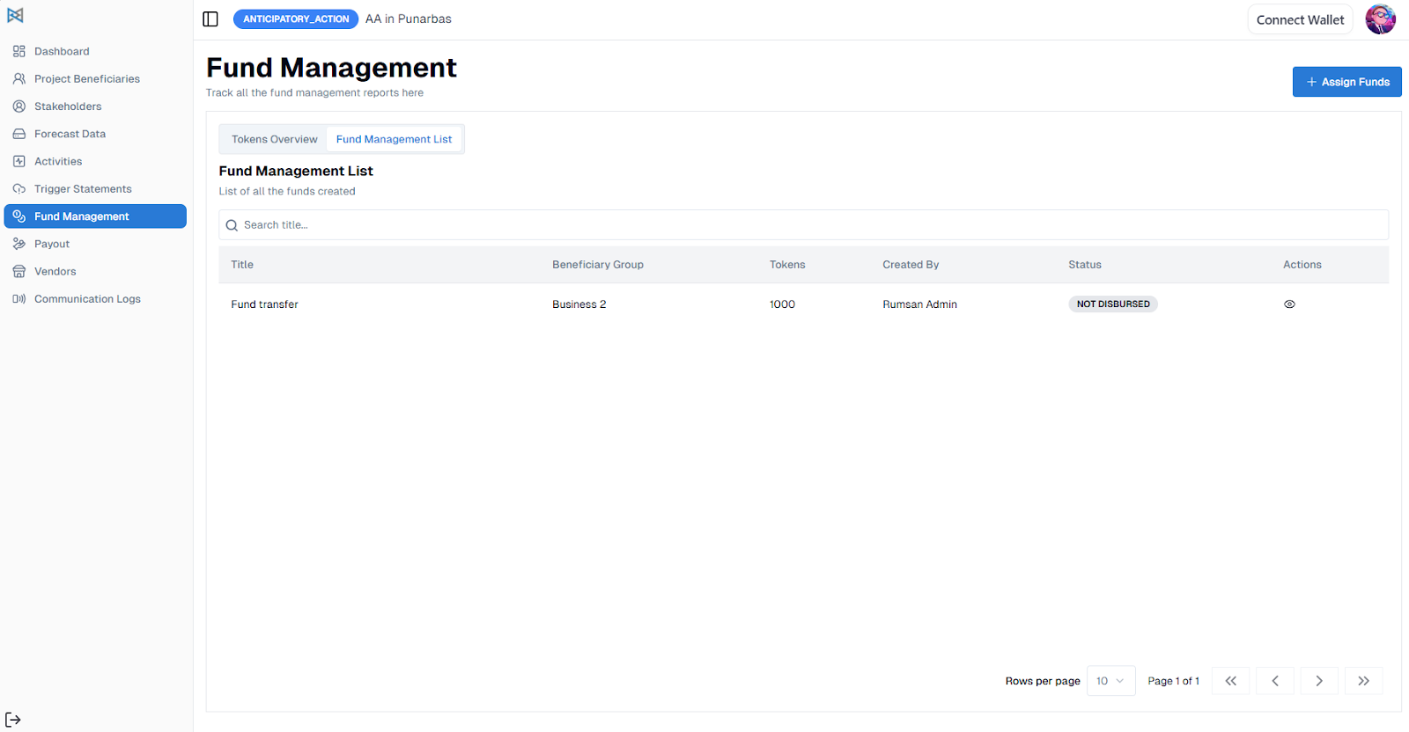Click the Communication Logs audio icon
Image resolution: width=1409 pixels, height=732 pixels.
pyautogui.click(x=19, y=299)
